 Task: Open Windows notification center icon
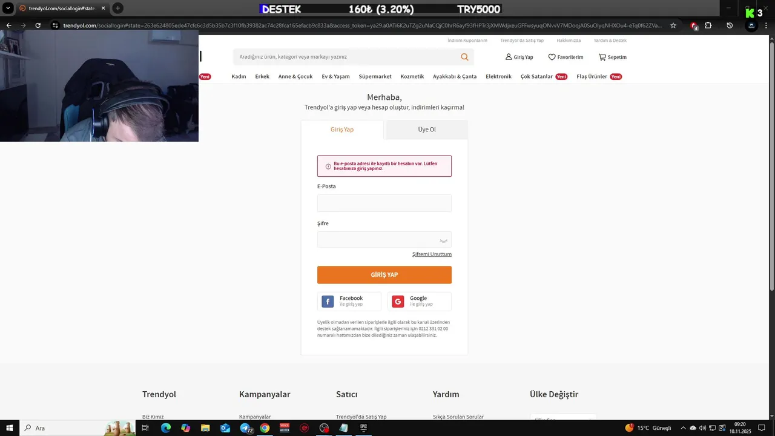[x=762, y=428]
